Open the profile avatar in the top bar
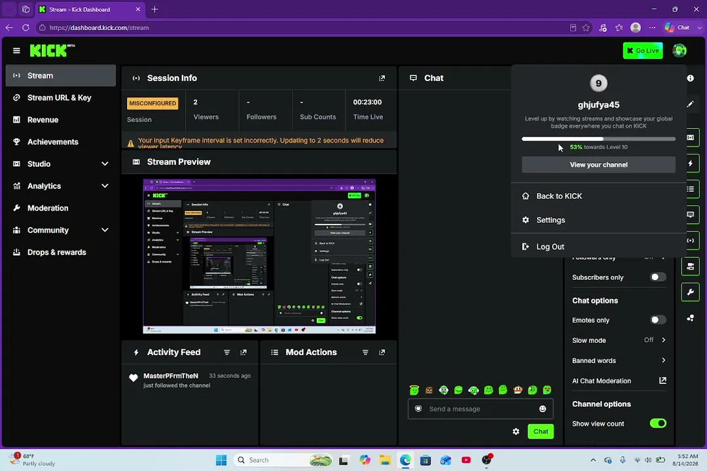 679,50
